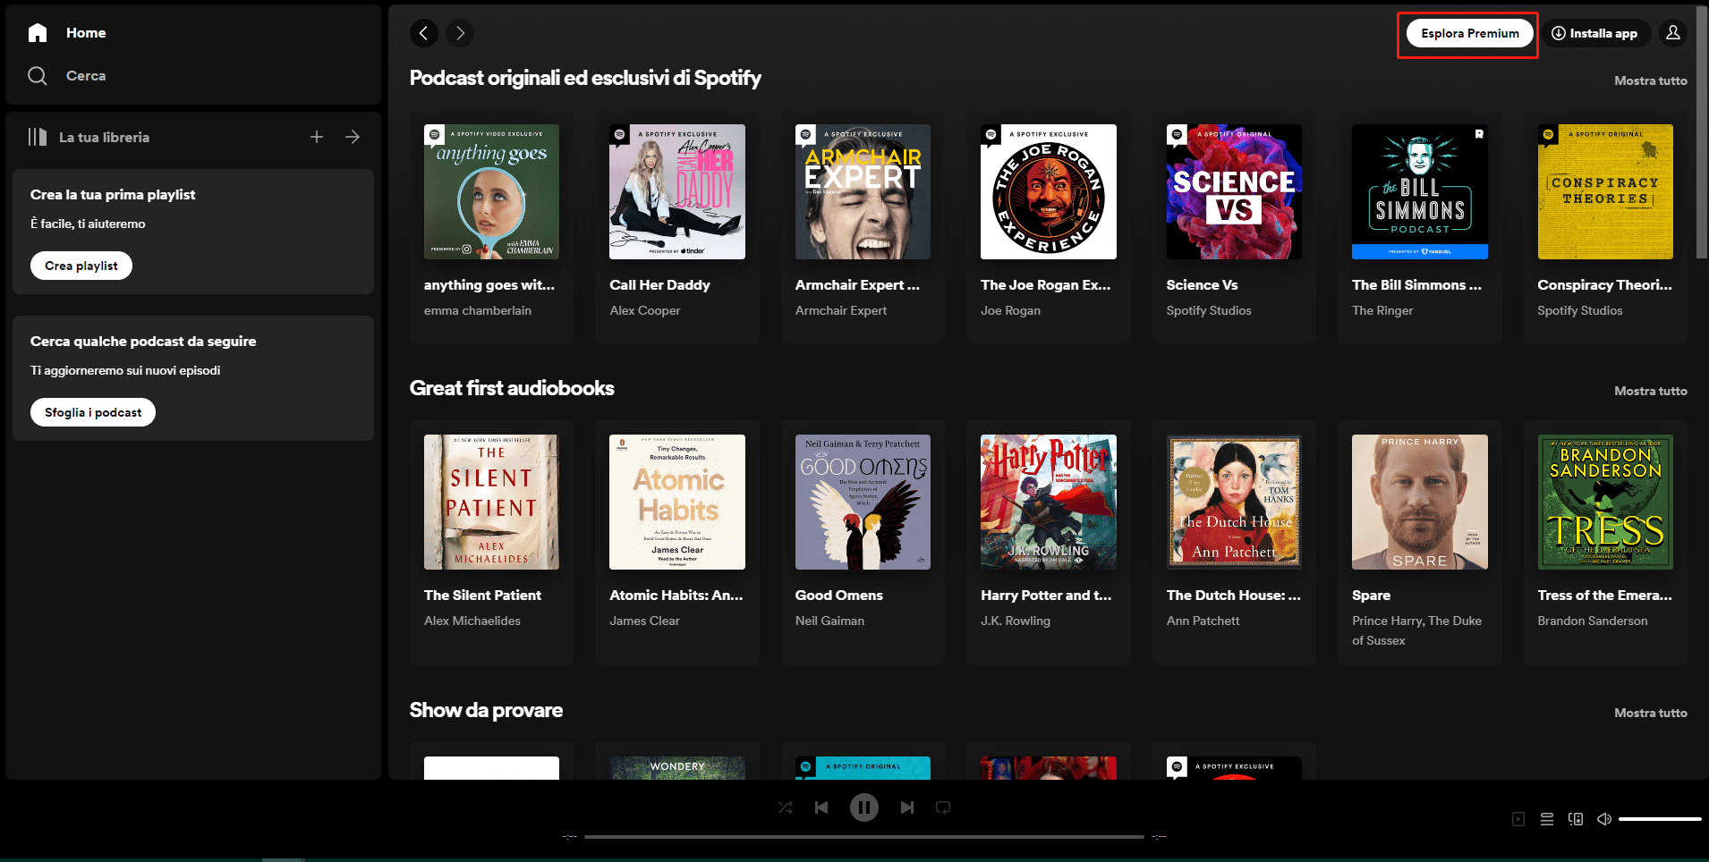This screenshot has width=1709, height=862.
Task: Show all Show da provare via Mostra tutto
Action: pos(1651,713)
